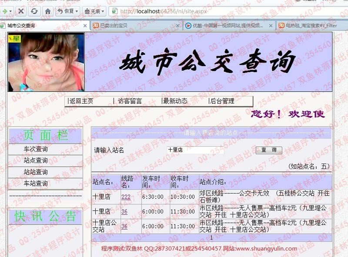Click 请输入站名 label
Viewport: 348px width, 257px height.
(x=109, y=150)
